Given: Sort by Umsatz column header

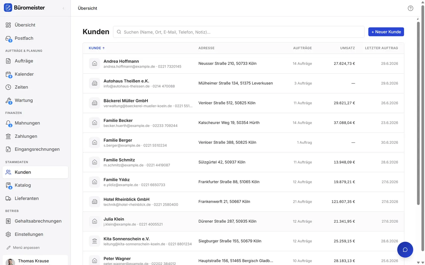Looking at the screenshot, I should [348, 48].
